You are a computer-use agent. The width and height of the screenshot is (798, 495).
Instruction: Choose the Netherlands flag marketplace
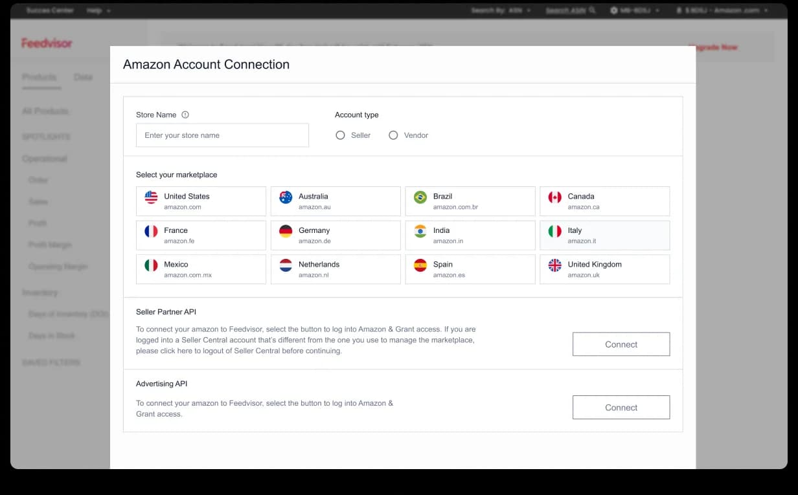click(x=336, y=269)
